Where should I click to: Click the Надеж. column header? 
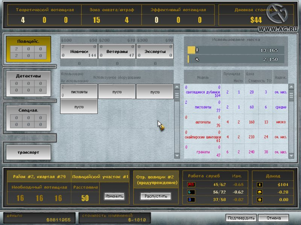[x=281, y=77]
